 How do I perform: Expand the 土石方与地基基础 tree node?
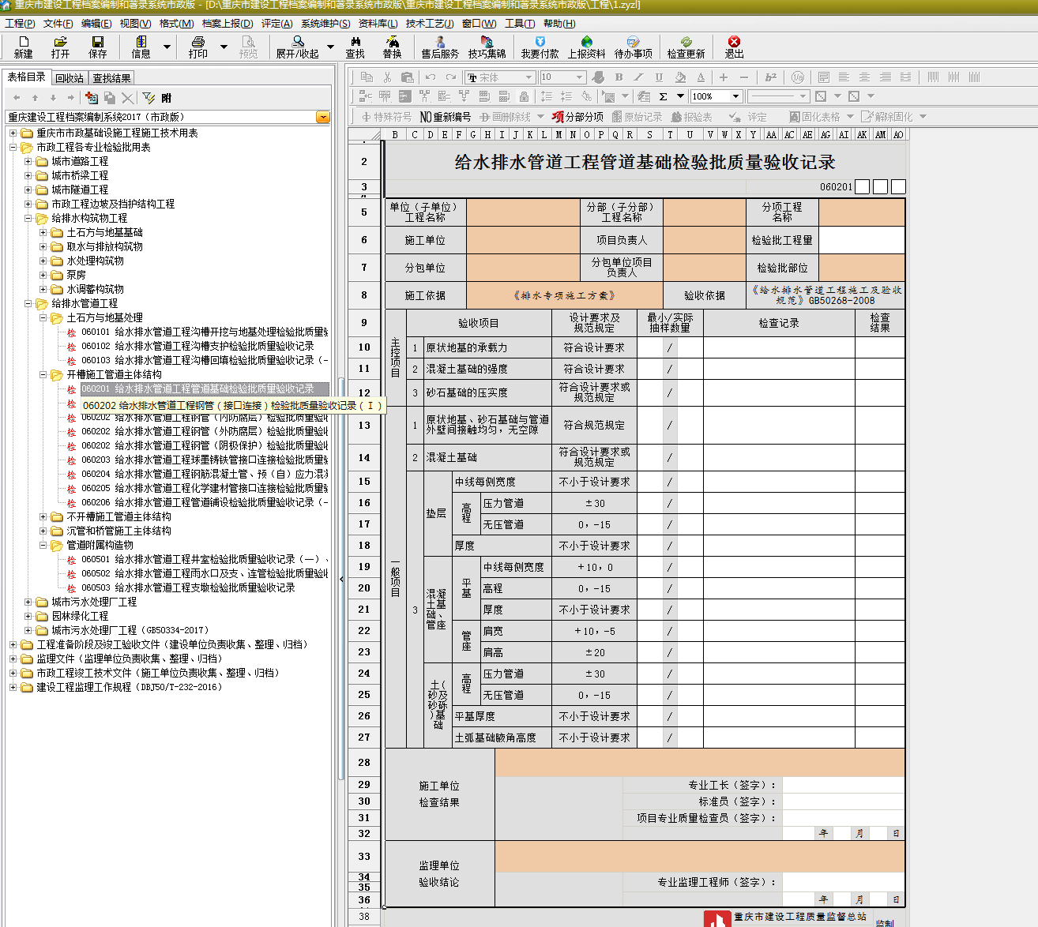coord(43,232)
